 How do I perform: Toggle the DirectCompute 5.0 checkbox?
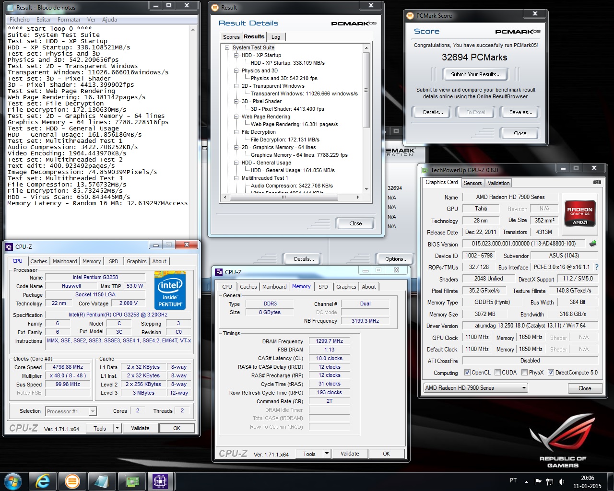(551, 373)
